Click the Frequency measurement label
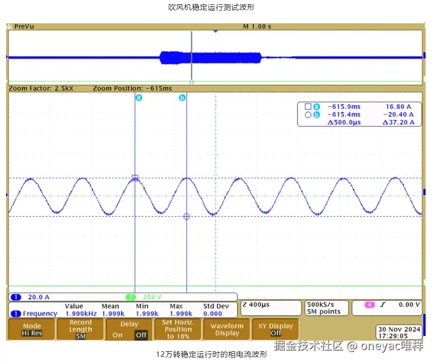 (40, 314)
